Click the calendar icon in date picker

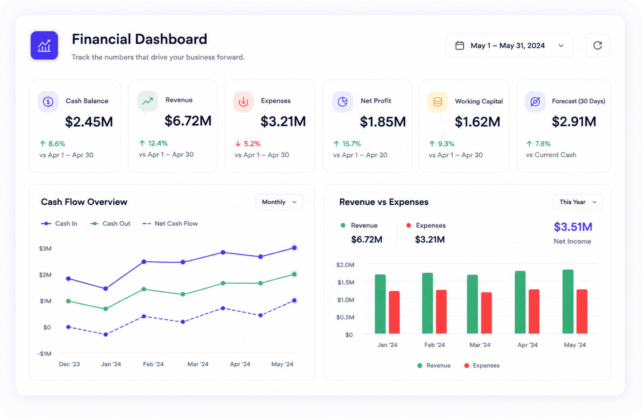click(x=460, y=45)
